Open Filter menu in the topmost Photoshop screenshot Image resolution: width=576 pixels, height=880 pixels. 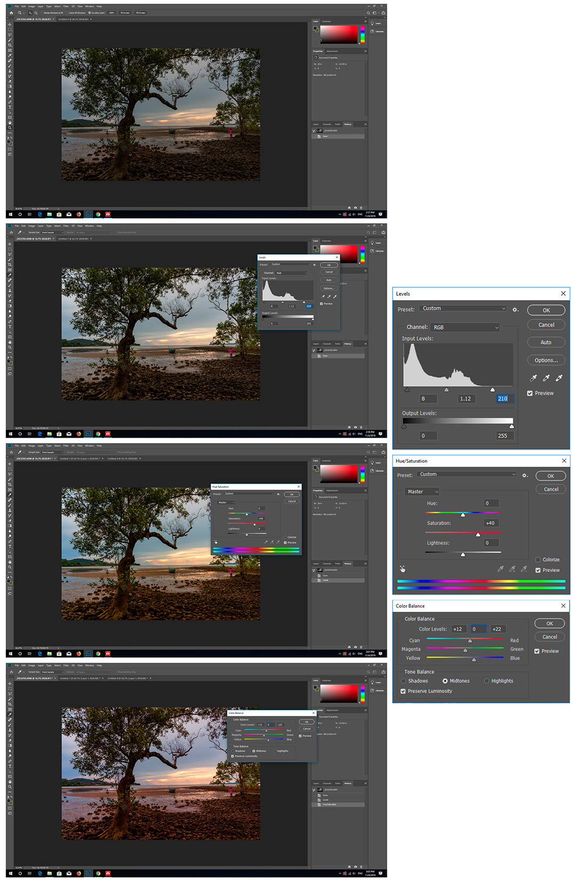click(66, 6)
